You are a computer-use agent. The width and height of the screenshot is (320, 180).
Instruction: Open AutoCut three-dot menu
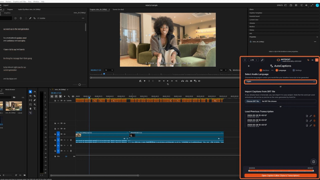pos(245,60)
